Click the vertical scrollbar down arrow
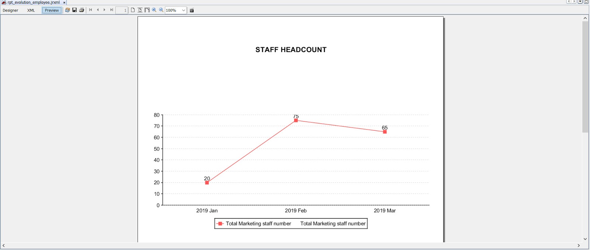The image size is (590, 250). [x=585, y=239]
